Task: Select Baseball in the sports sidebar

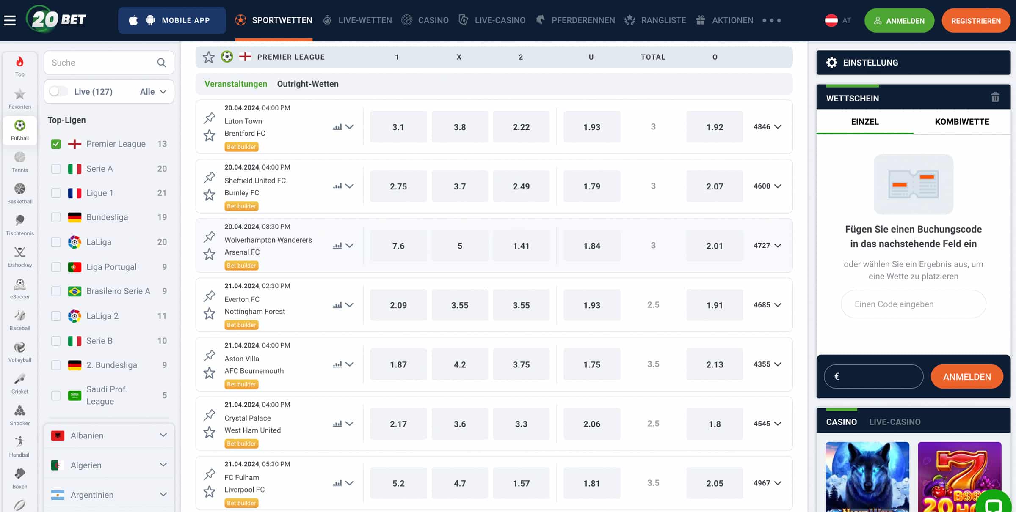Action: point(20,320)
